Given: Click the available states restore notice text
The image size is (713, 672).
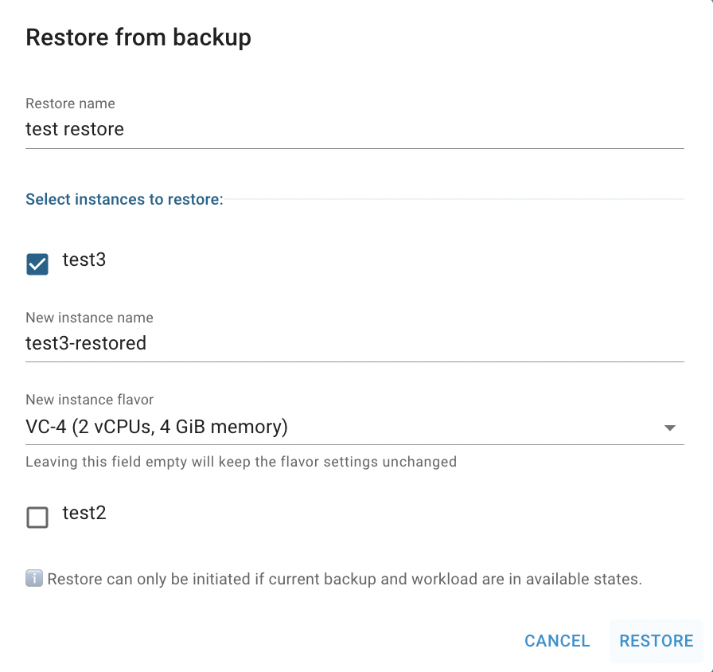Looking at the screenshot, I should pyautogui.click(x=345, y=579).
